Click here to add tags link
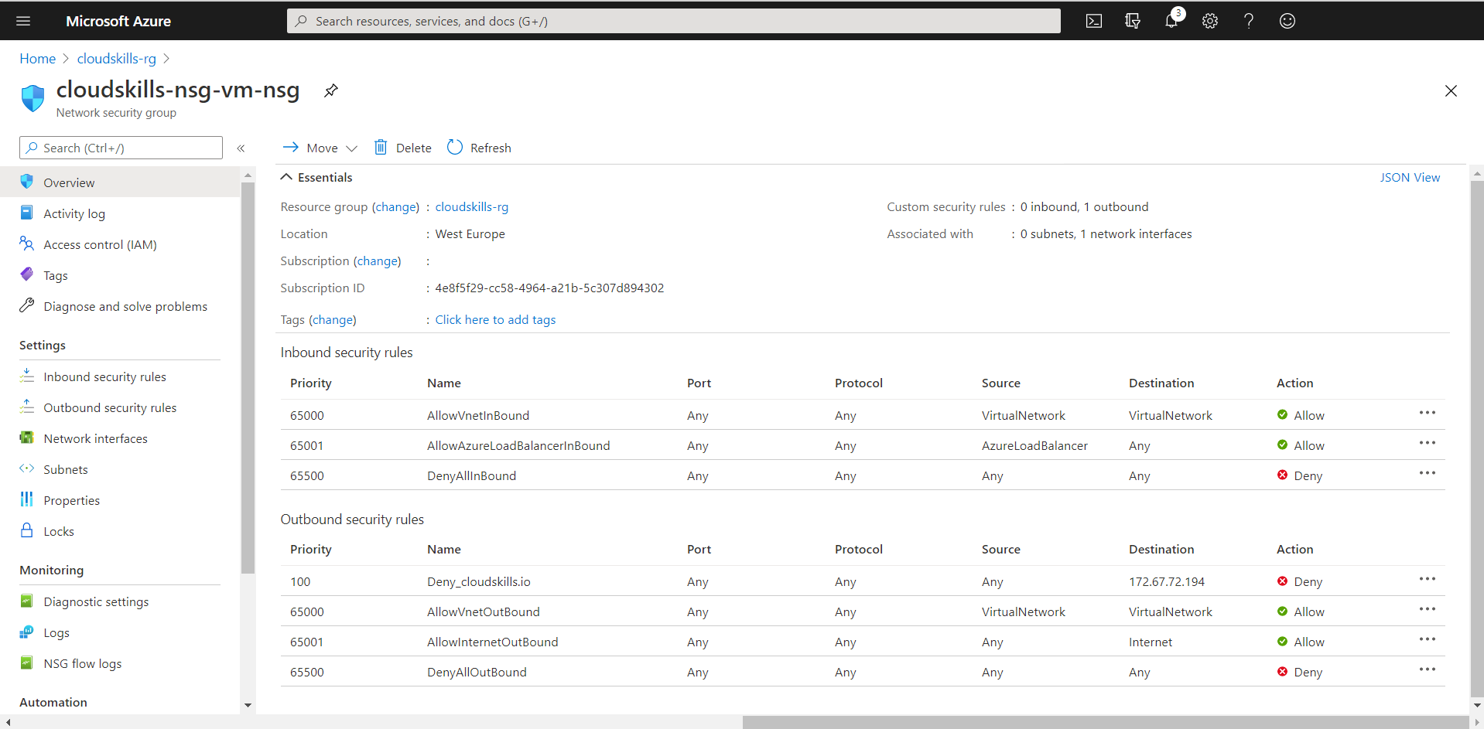The width and height of the screenshot is (1484, 729). click(495, 319)
